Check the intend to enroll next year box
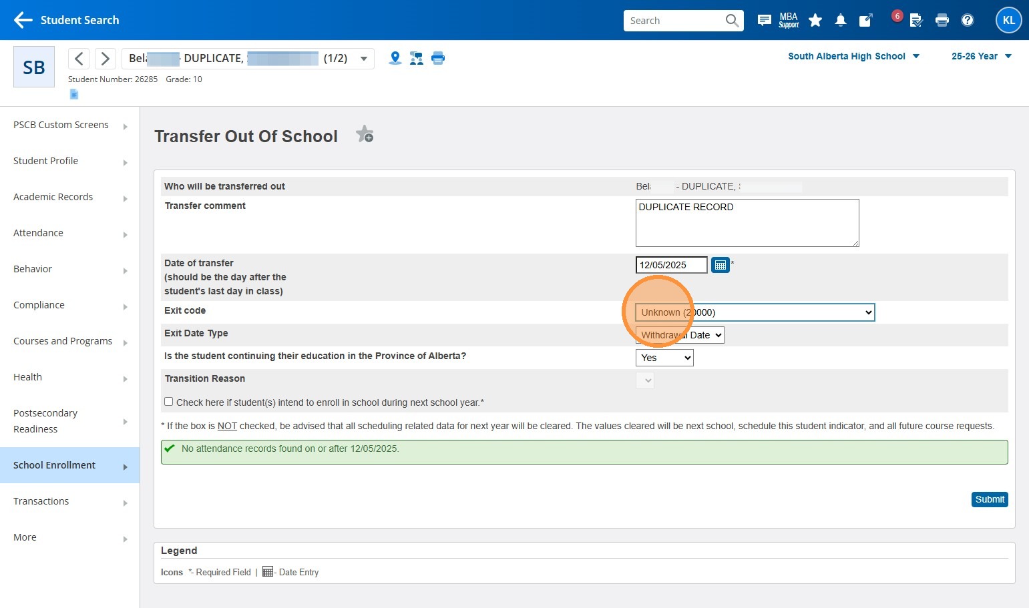1029x608 pixels. pos(169,402)
